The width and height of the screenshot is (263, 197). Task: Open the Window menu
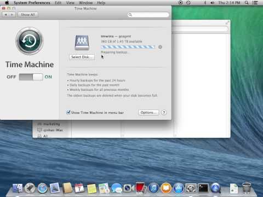(85, 3)
